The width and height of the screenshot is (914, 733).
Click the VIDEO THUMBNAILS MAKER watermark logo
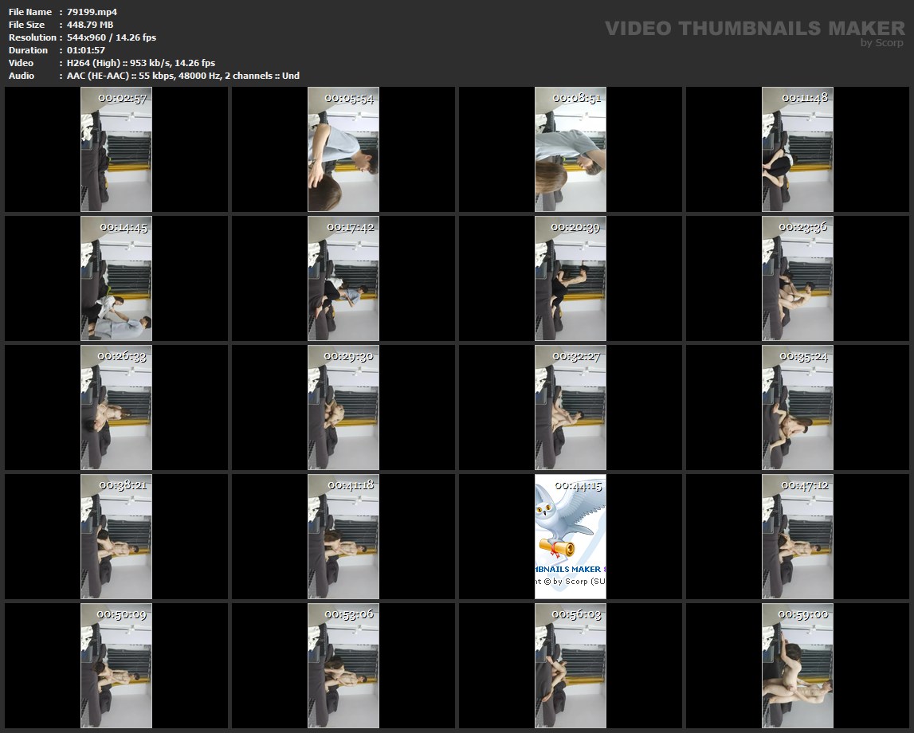(x=754, y=29)
